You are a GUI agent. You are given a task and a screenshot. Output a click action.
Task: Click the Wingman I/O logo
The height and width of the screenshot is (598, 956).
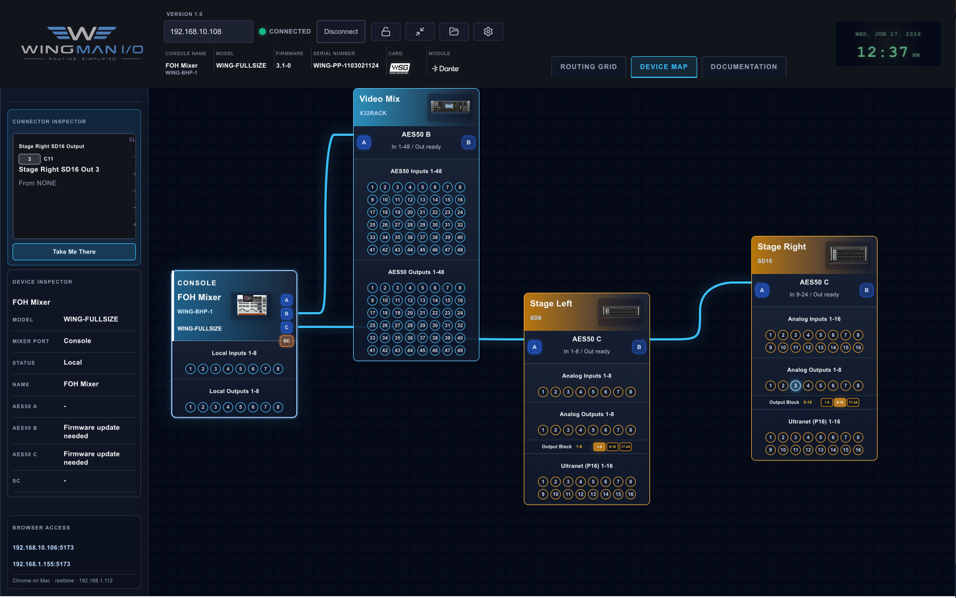point(82,44)
